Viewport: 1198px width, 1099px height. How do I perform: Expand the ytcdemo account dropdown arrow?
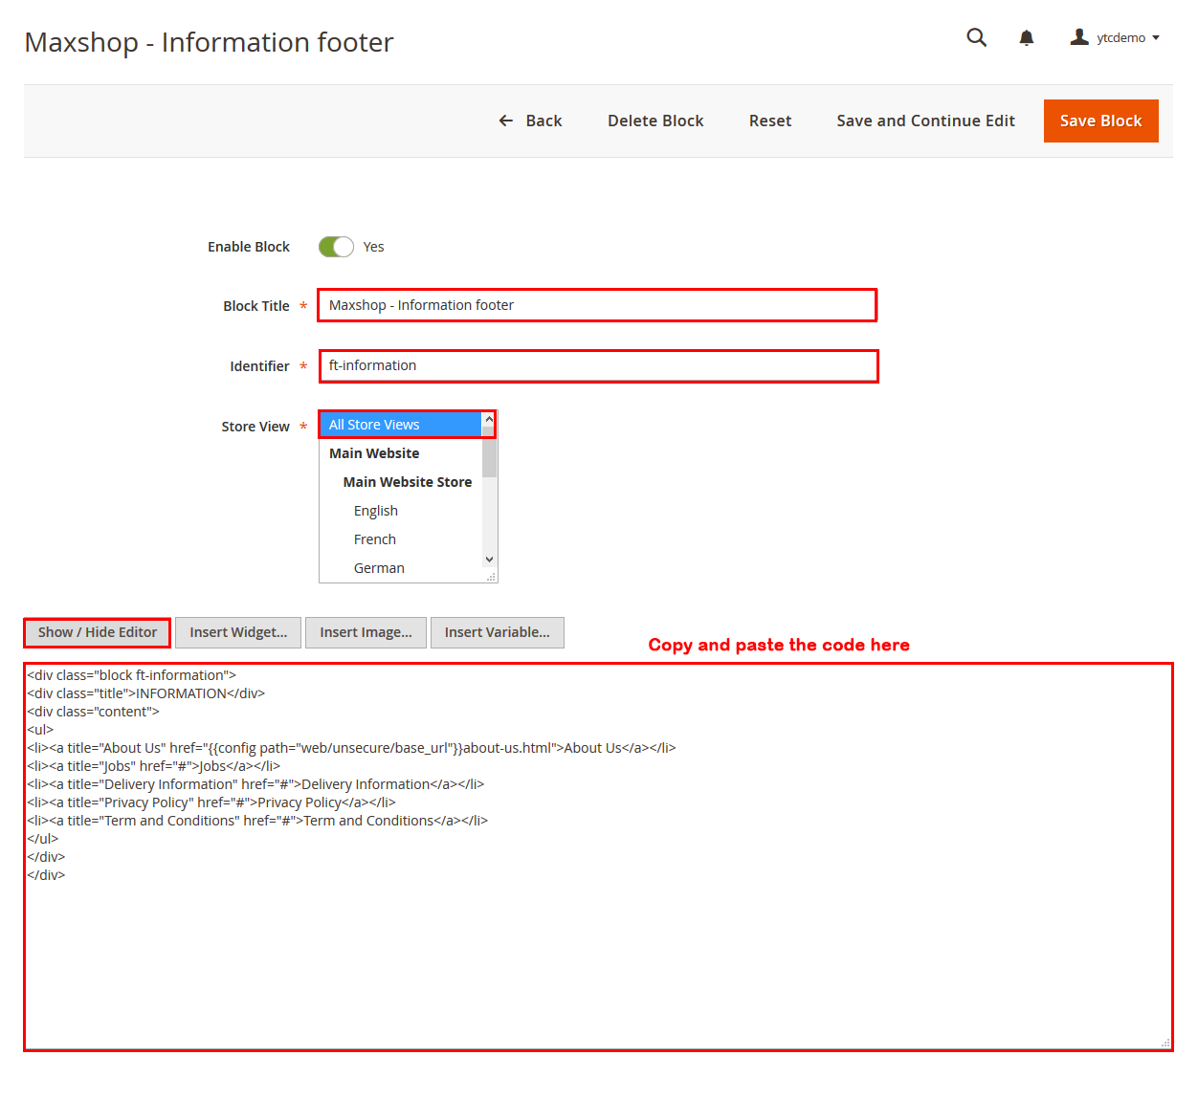coord(1156,38)
